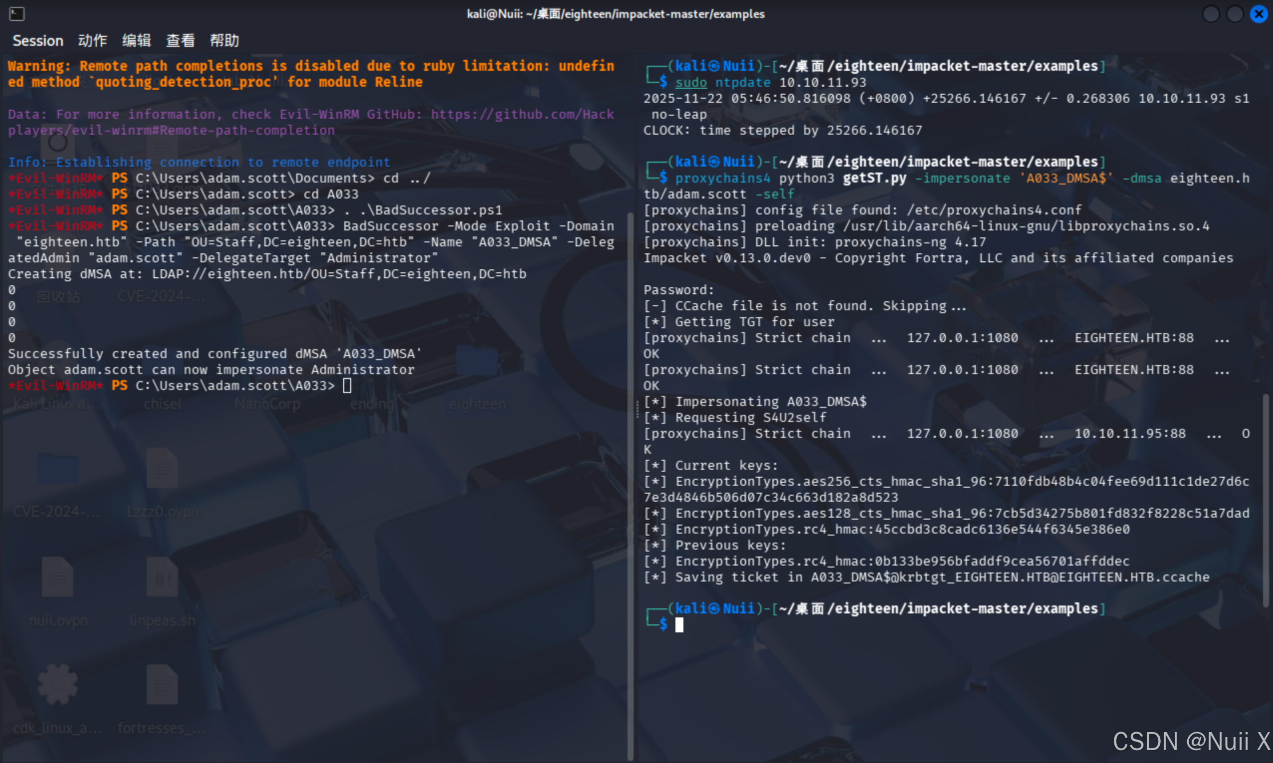Grab the split divider handle between panes
This screenshot has width=1273, height=763.
pyautogui.click(x=637, y=409)
